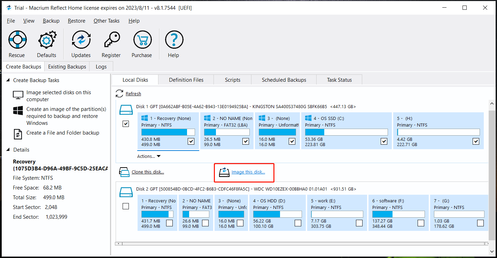The height and width of the screenshot is (258, 497).
Task: Click the Image this disk icon
Action: (224, 172)
